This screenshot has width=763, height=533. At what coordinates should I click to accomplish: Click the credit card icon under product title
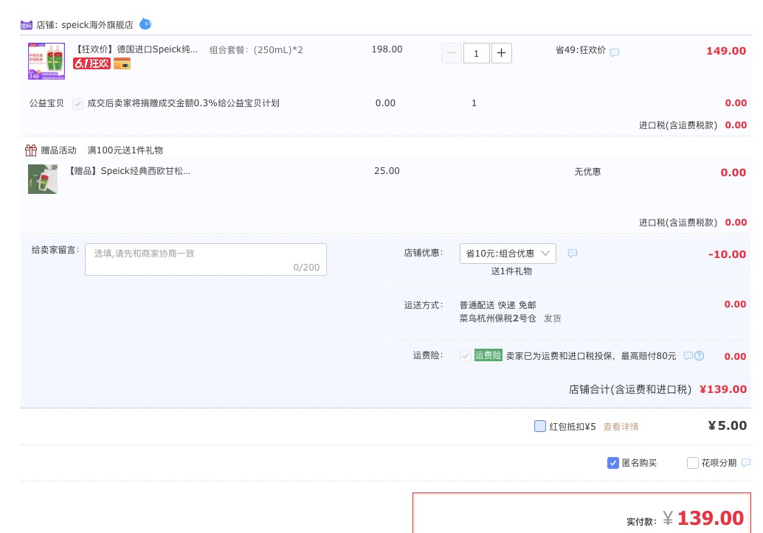pos(122,63)
